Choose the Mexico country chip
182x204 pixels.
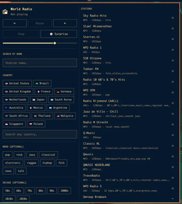pyautogui.click(x=36, y=108)
